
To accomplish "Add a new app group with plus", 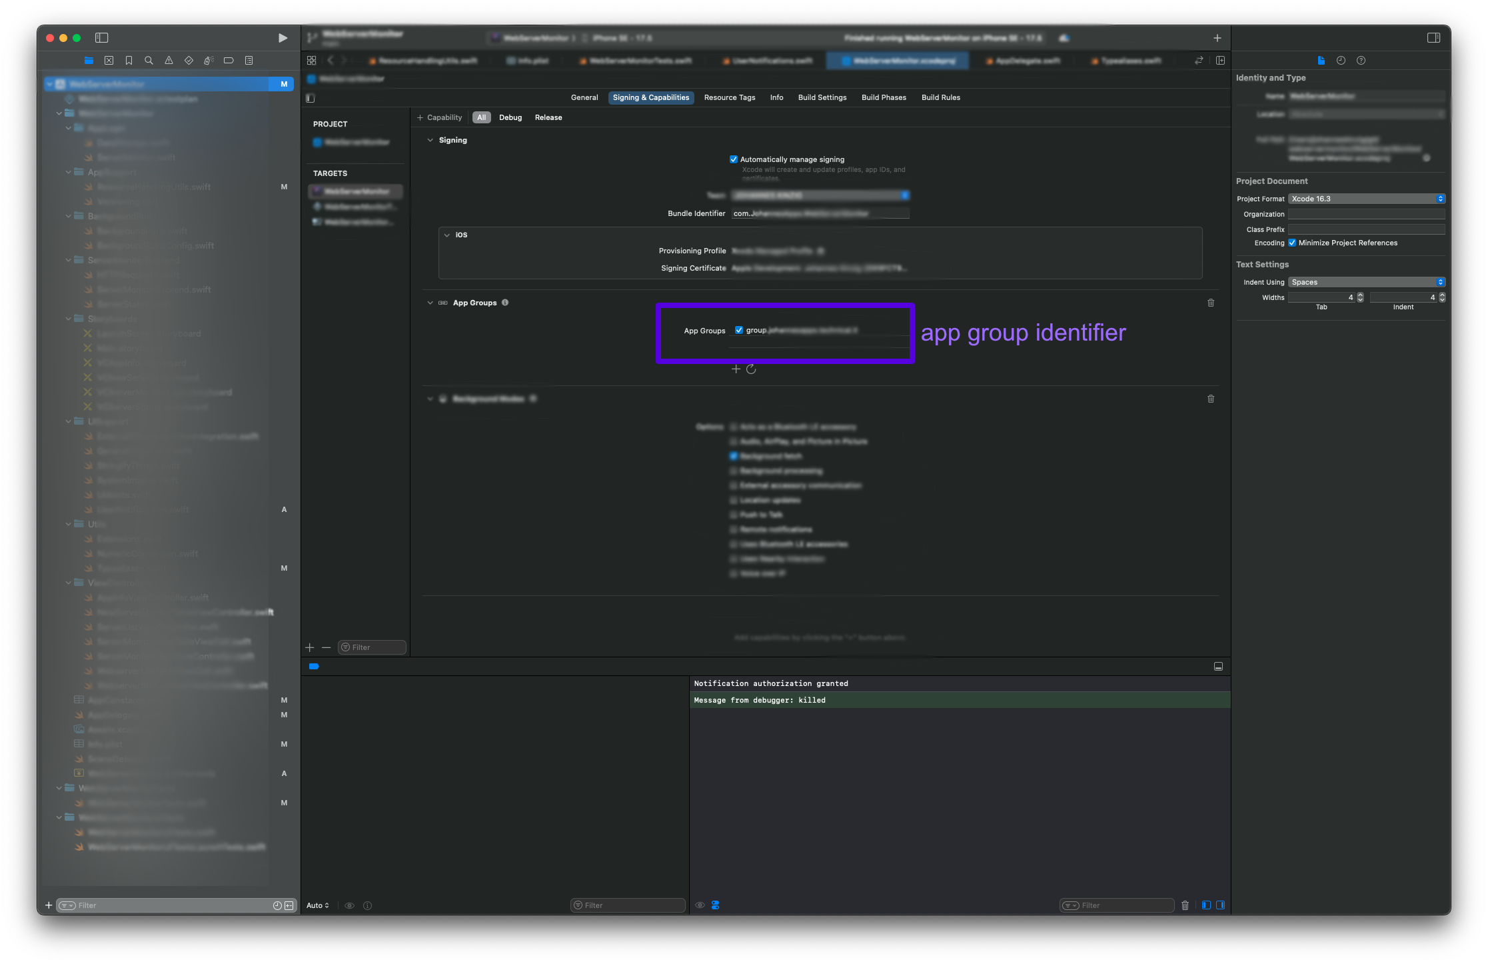I will point(736,369).
